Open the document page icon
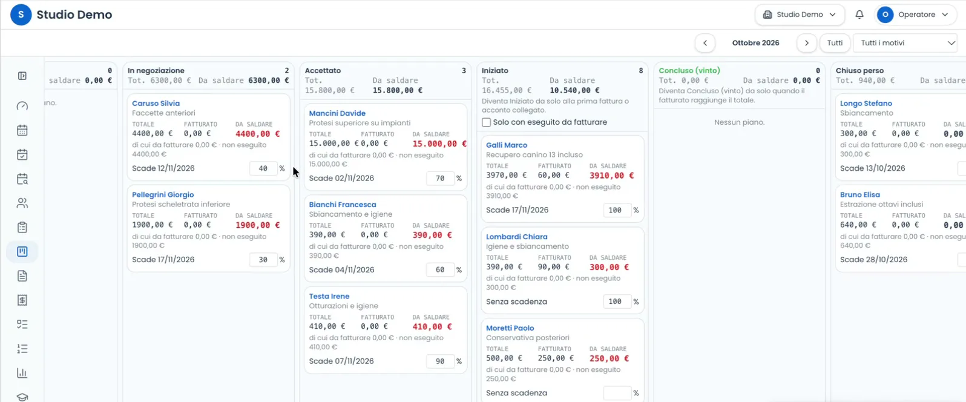Screen dimensions: 966x402 tap(22, 276)
